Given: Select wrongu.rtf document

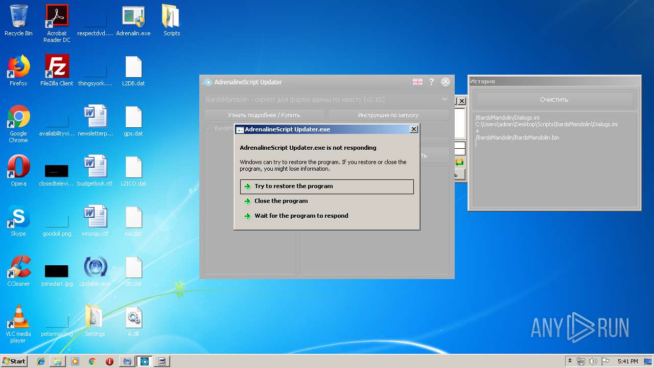Looking at the screenshot, I should click(x=95, y=221).
